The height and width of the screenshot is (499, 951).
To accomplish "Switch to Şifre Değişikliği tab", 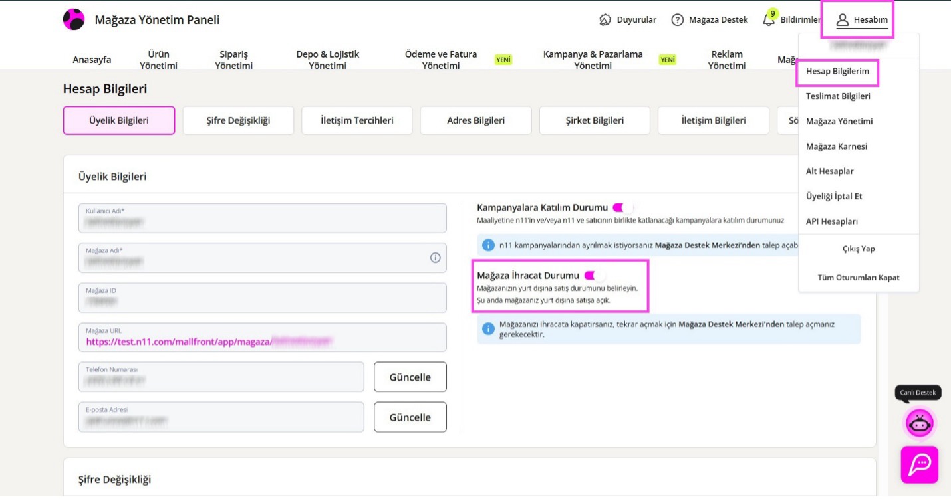I will [238, 120].
